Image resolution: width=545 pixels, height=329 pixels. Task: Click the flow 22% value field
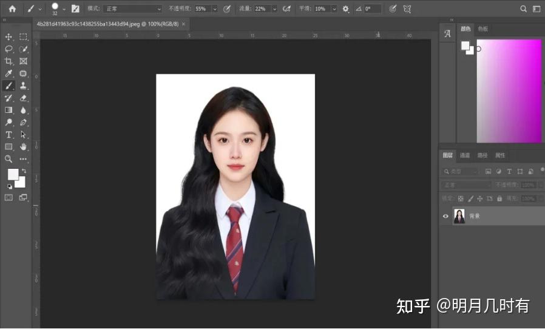(263, 9)
